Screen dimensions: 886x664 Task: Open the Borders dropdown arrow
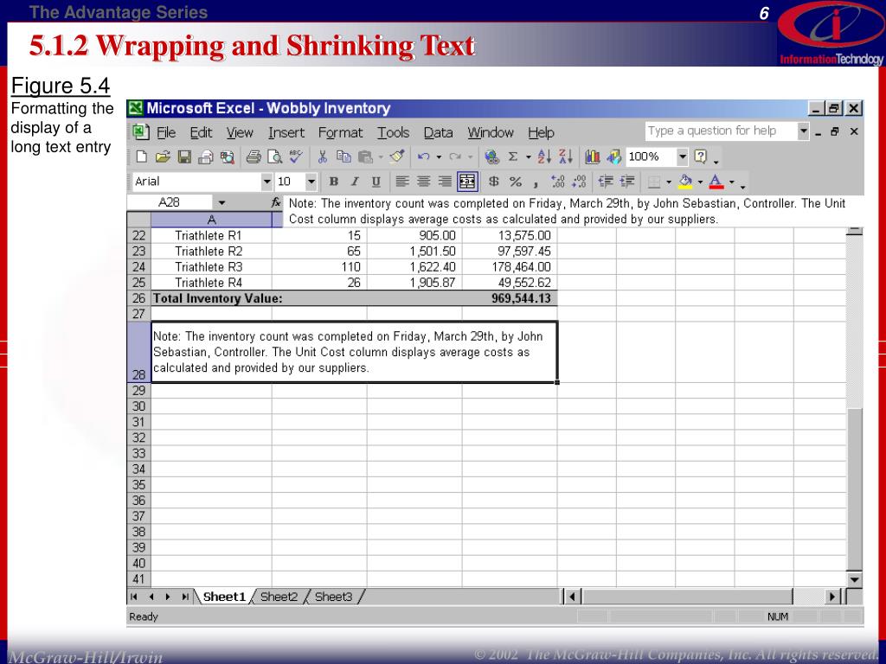669,182
